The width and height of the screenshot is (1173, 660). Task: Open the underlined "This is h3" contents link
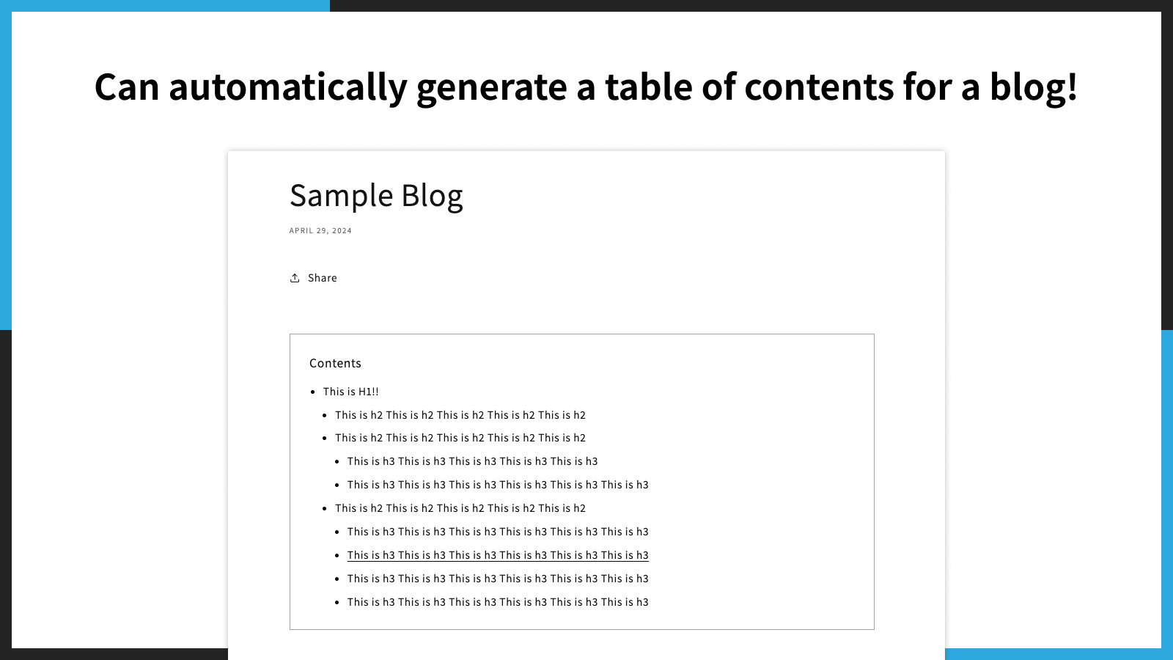coord(498,555)
